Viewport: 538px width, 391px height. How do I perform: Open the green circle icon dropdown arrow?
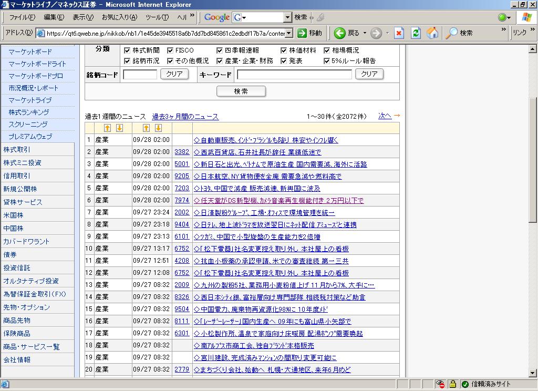point(509,17)
